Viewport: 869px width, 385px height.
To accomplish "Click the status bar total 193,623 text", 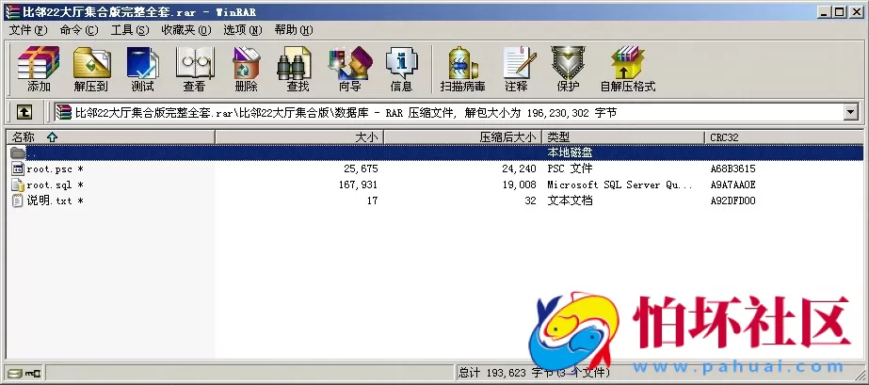I will [534, 372].
